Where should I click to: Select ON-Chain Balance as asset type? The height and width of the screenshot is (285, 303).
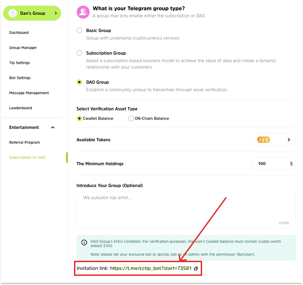pos(131,118)
